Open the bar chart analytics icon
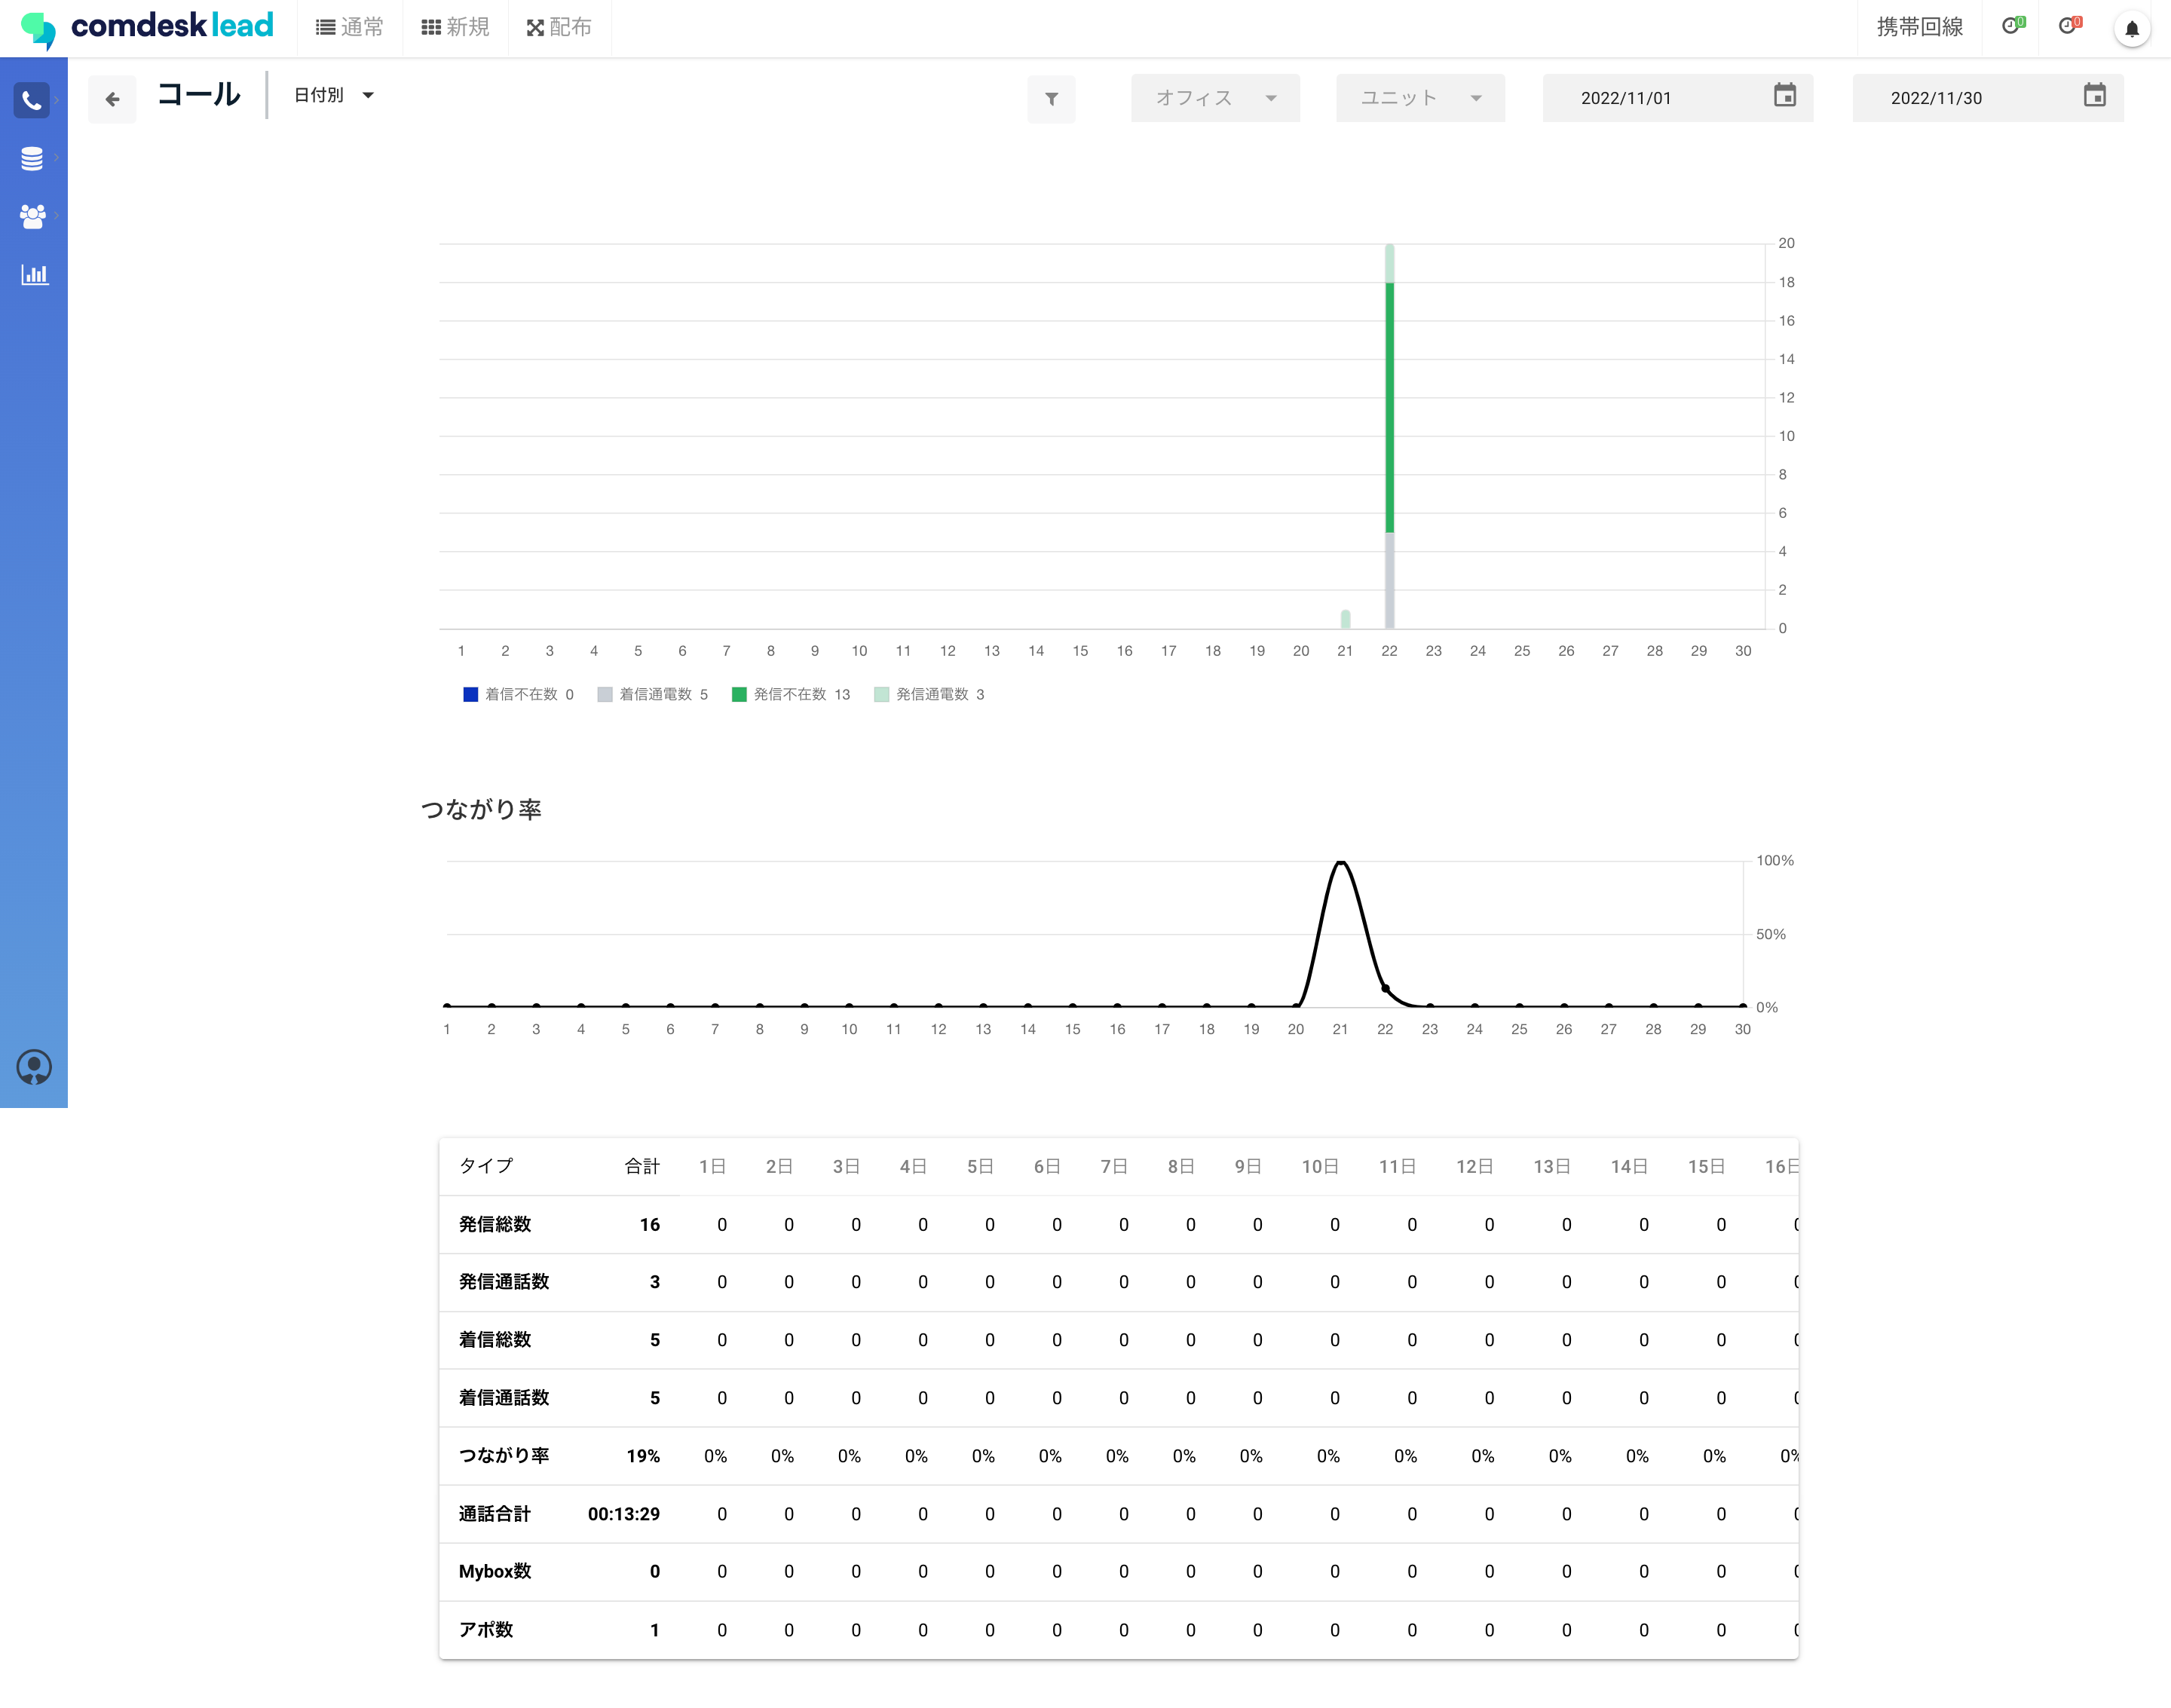The image size is (2171, 1708). coord(34,274)
